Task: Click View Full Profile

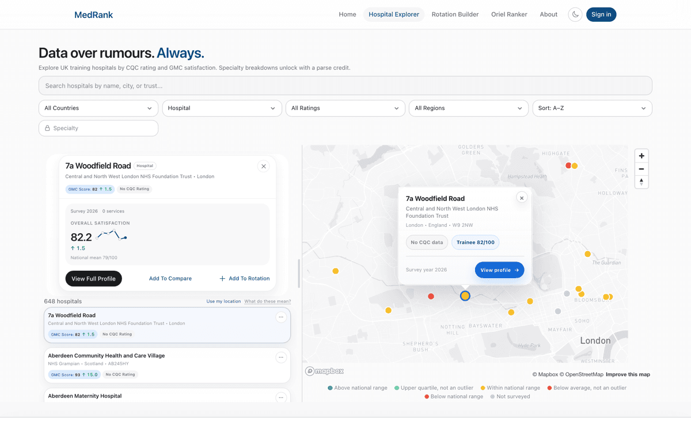Action: point(94,279)
